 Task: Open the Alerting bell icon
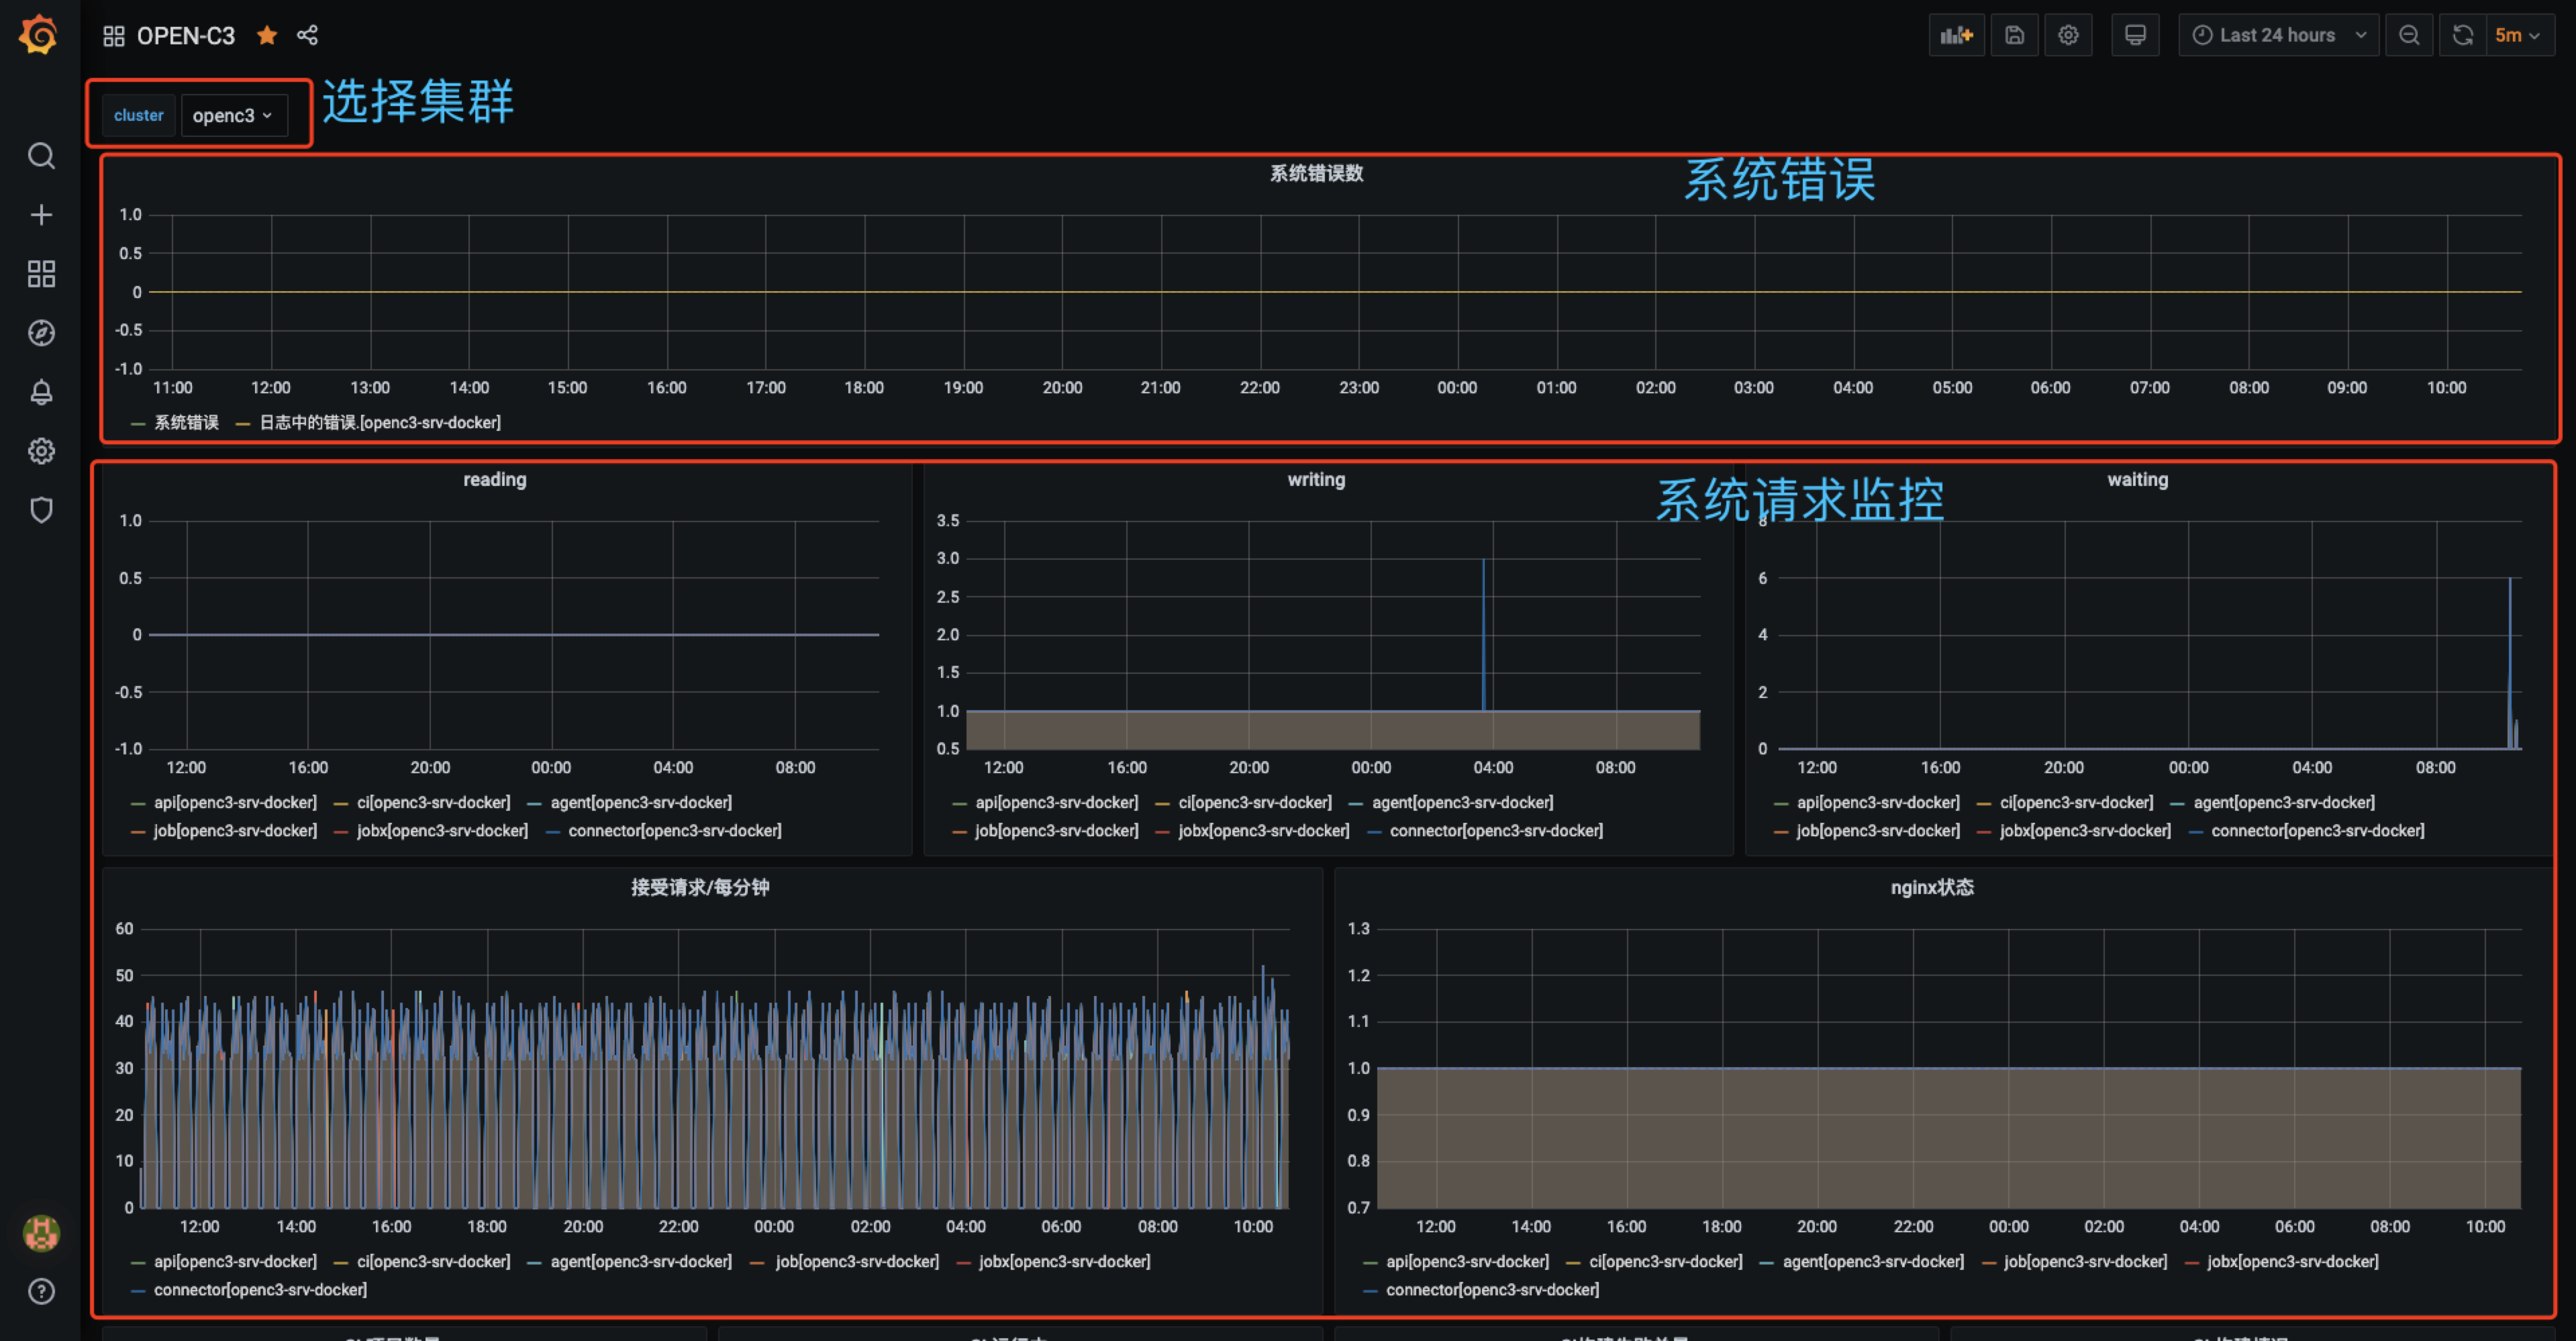click(41, 392)
